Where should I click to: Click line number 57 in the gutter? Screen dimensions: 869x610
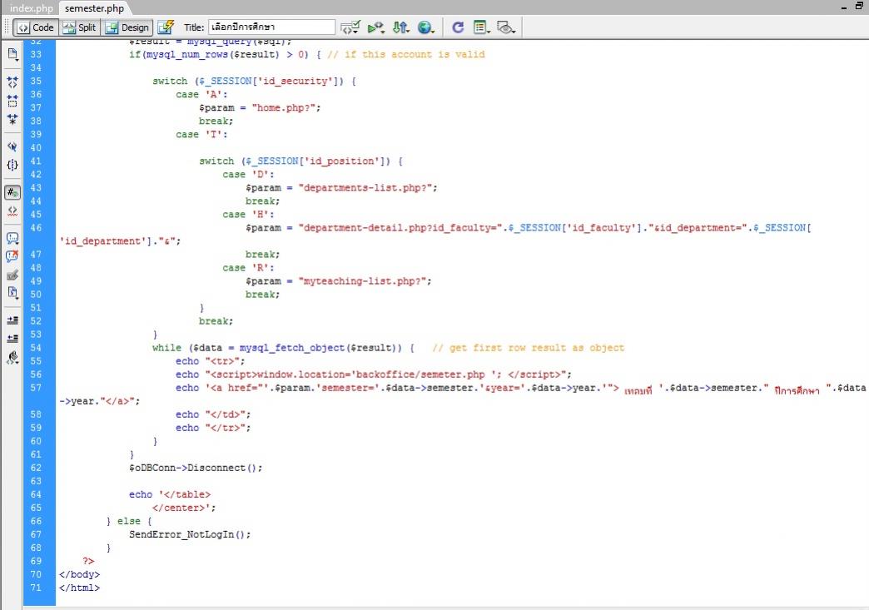click(36, 388)
